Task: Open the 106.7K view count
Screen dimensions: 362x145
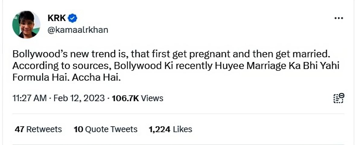Action: point(125,98)
